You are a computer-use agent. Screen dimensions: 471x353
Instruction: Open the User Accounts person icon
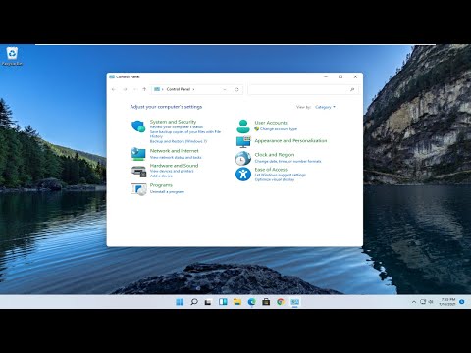coord(243,126)
